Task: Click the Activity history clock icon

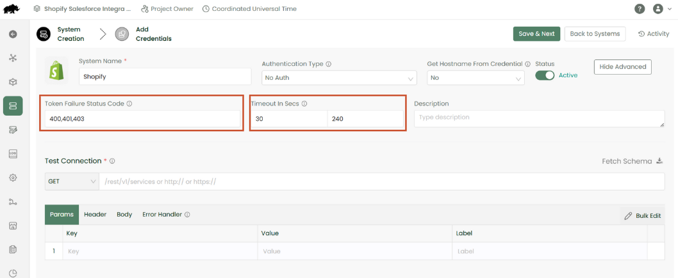Action: point(641,34)
